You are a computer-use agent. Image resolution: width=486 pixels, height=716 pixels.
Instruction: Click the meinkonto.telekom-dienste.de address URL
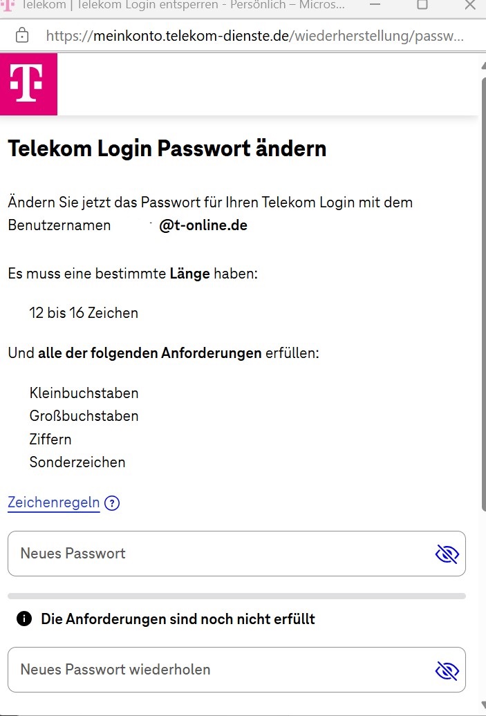255,36
